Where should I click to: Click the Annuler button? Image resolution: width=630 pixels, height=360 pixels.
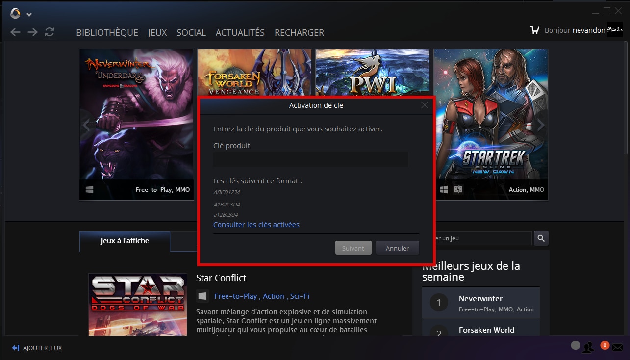pos(398,248)
